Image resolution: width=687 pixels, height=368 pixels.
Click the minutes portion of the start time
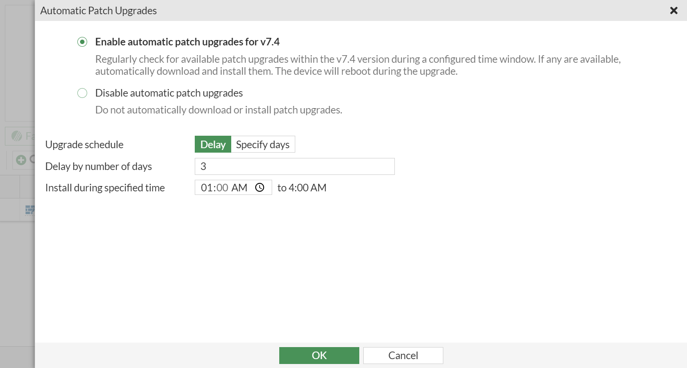[x=223, y=187]
